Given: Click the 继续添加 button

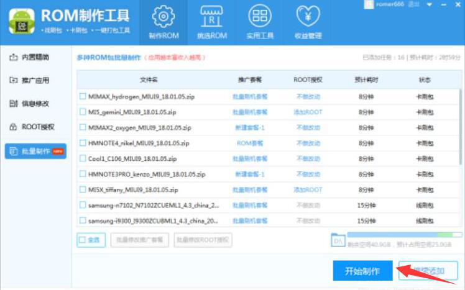Looking at the screenshot, I should coord(428,271).
